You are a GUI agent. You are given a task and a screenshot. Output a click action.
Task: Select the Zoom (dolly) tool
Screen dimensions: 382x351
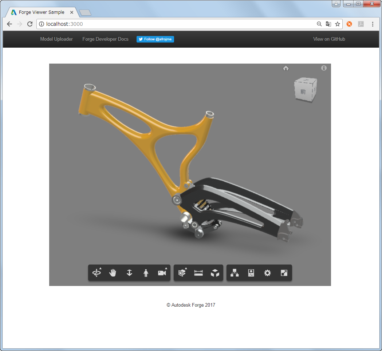129,273
